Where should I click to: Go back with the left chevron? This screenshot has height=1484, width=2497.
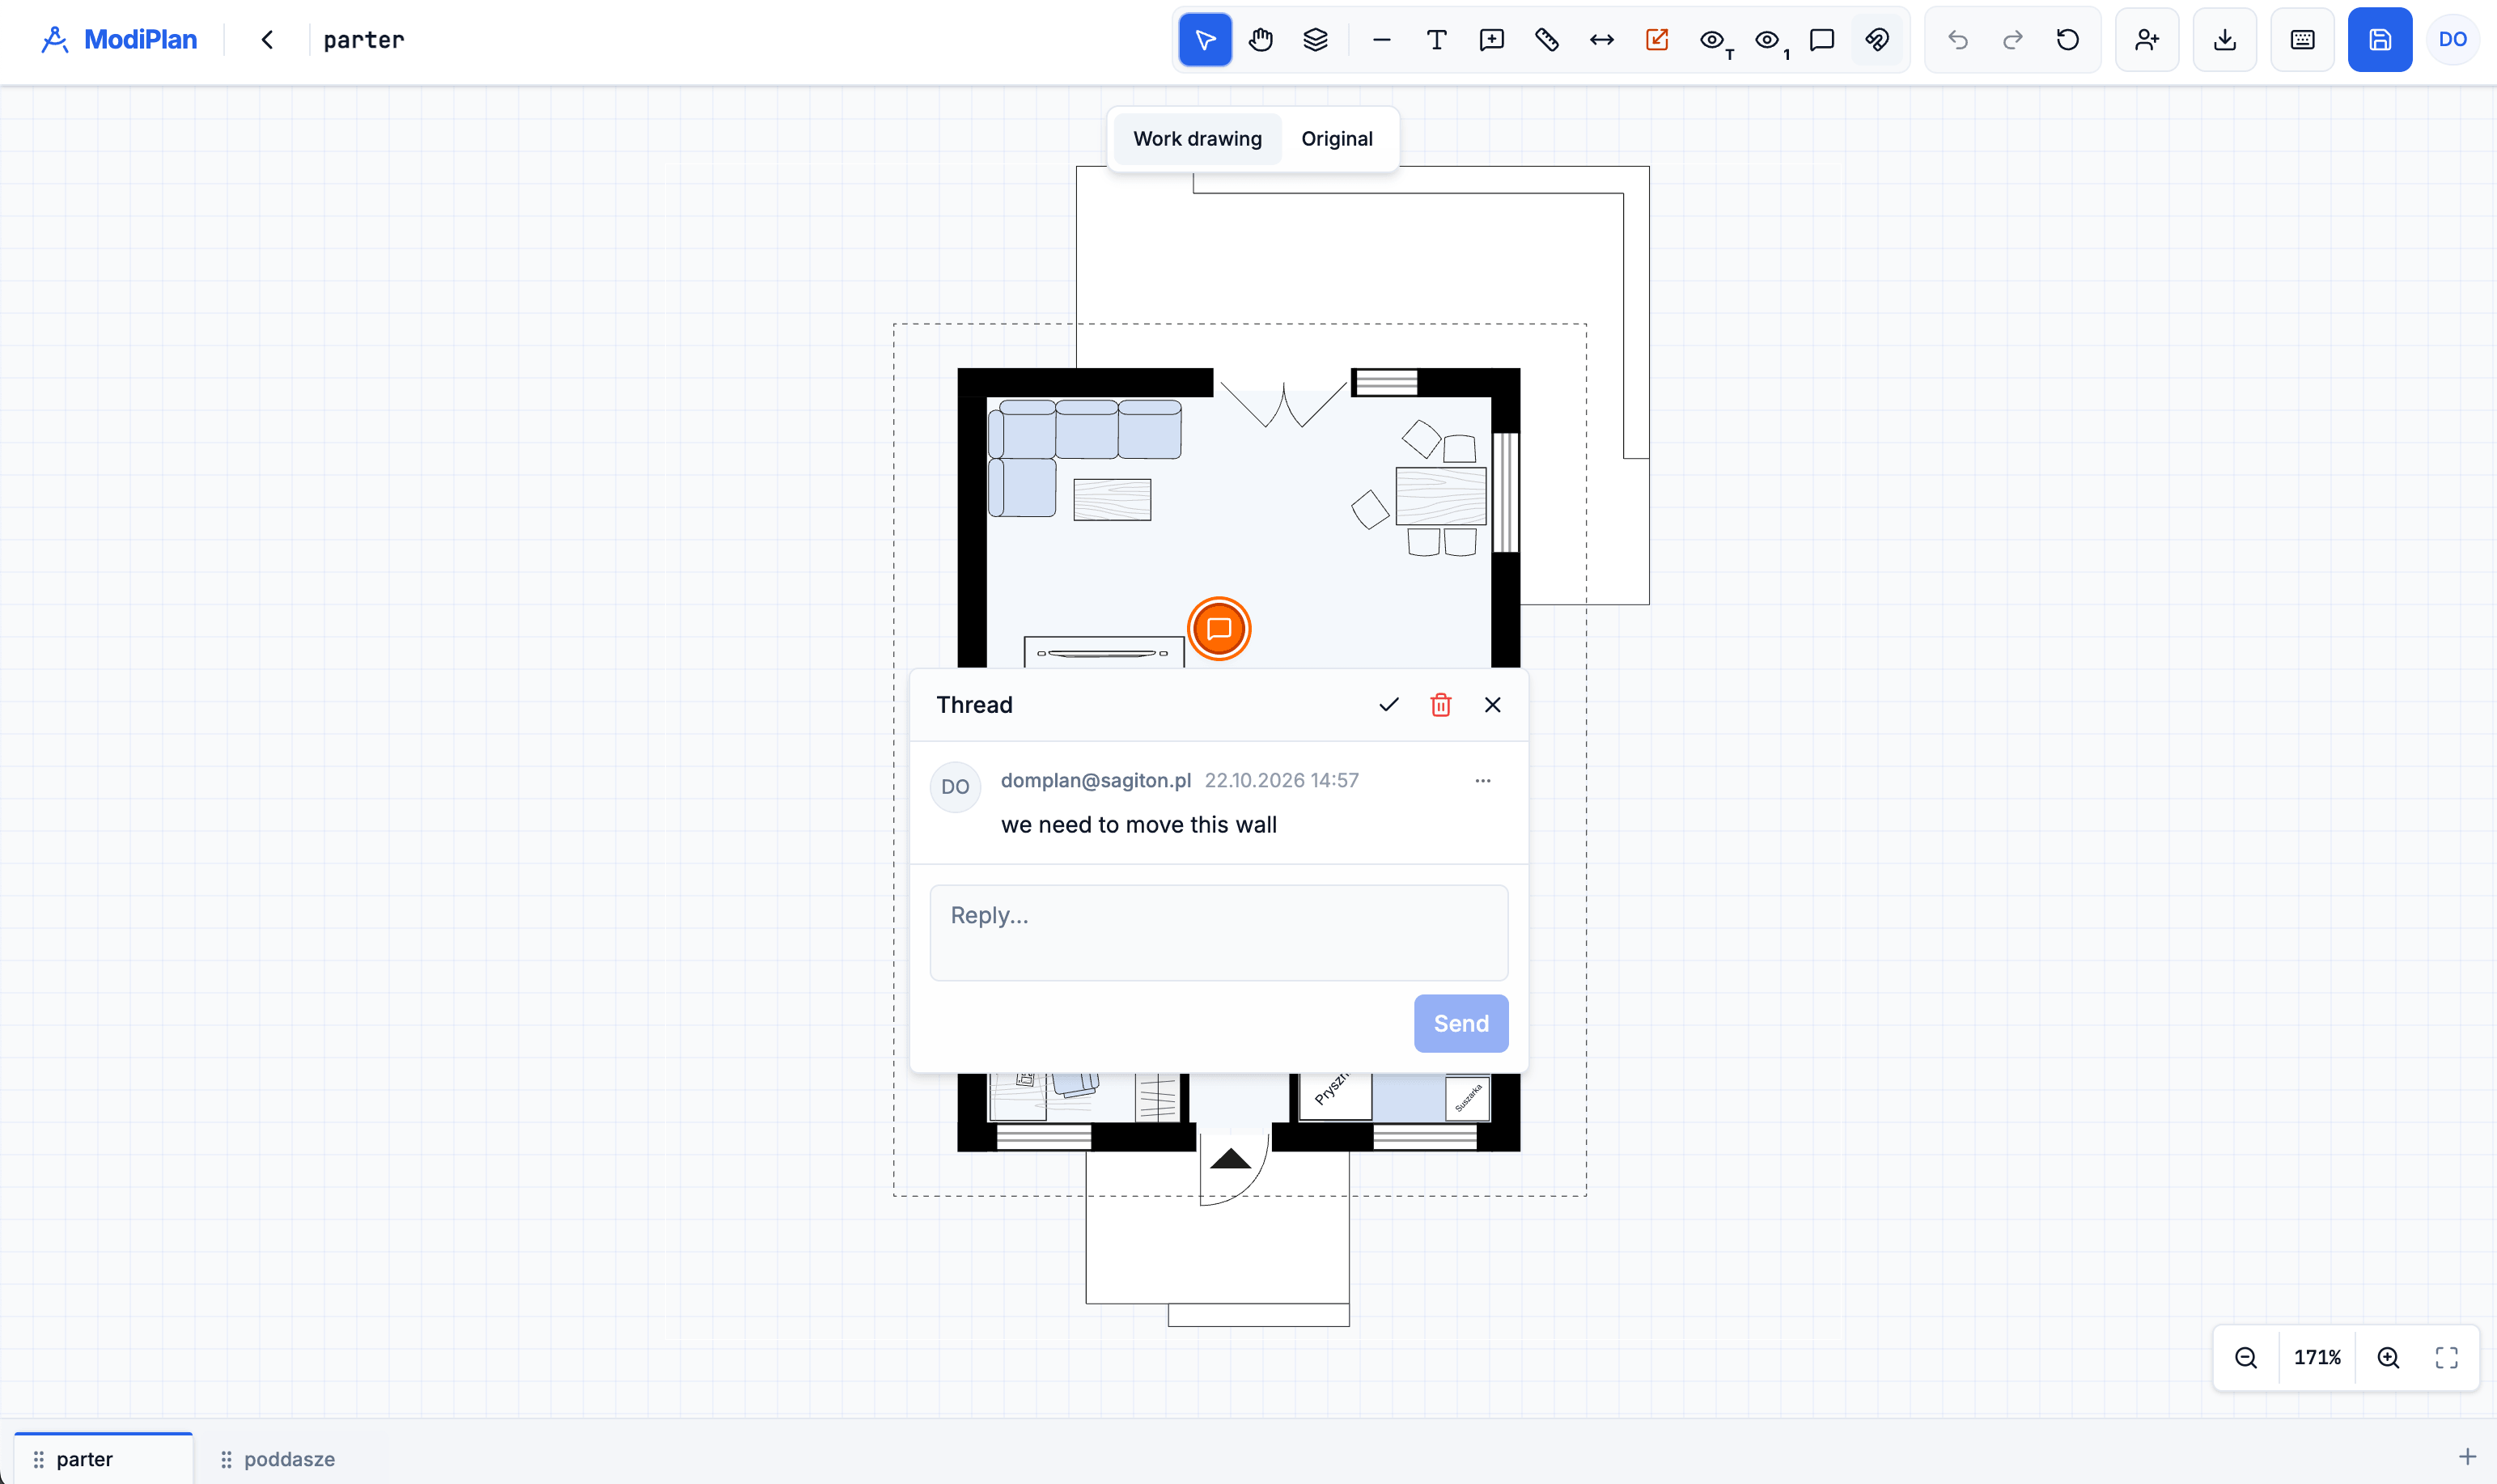click(x=267, y=40)
